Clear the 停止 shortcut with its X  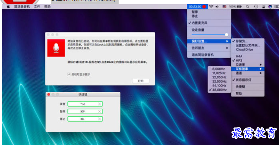coord(100,119)
